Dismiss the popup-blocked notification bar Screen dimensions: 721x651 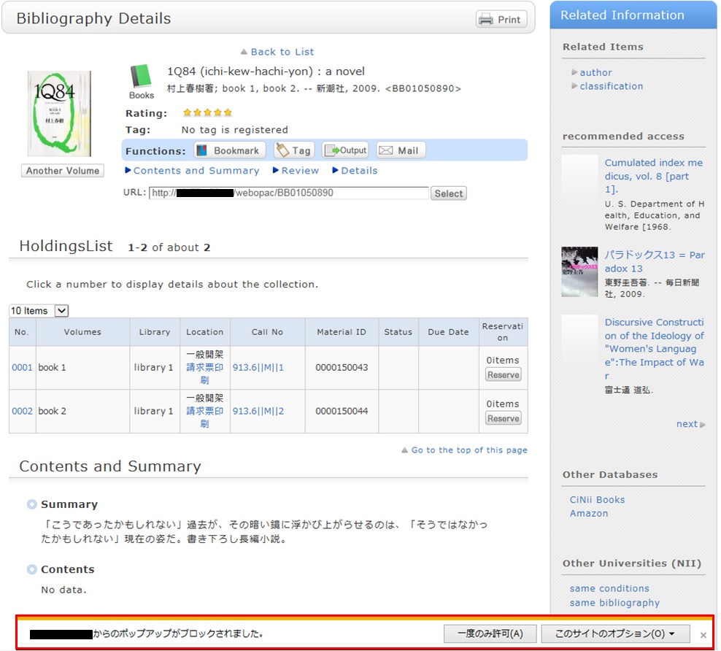pos(703,635)
